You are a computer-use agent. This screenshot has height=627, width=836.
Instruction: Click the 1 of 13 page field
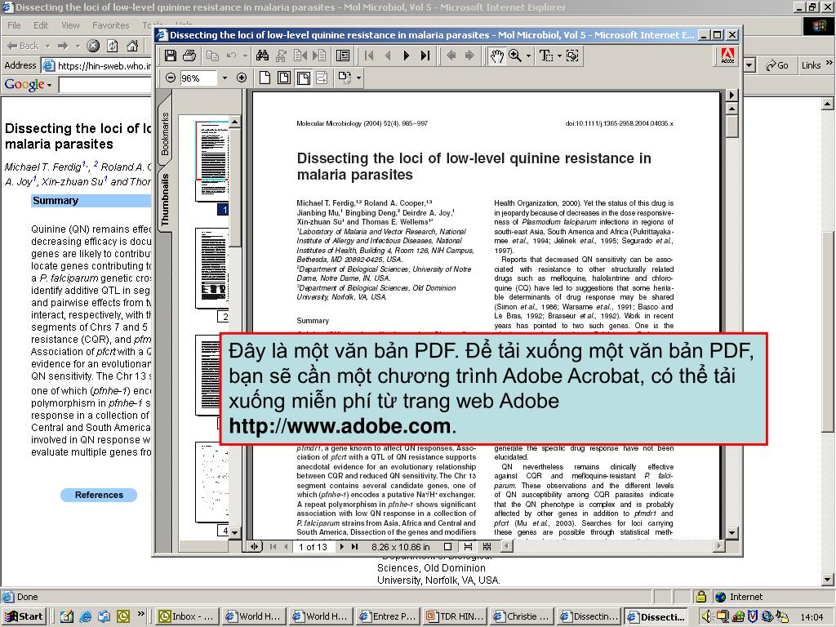(x=313, y=547)
